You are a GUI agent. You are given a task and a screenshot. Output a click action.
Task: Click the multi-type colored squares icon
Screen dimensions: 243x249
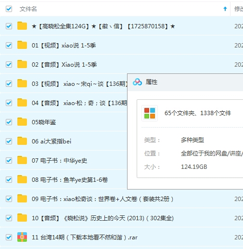(150, 113)
